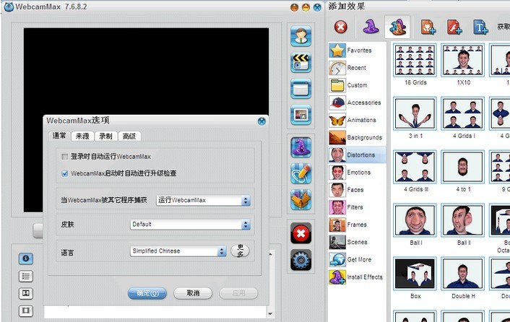Viewport: 510px width, 322px height.
Task: Expand the 运行WebcamMax dropdown
Action: point(246,201)
